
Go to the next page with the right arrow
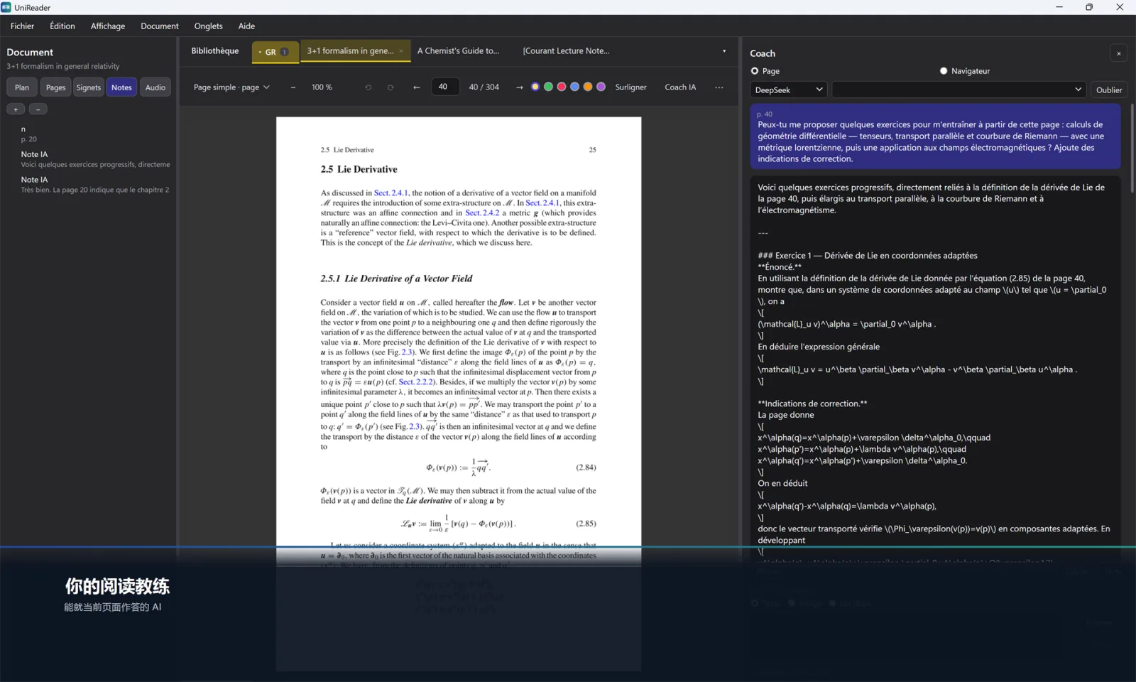click(x=520, y=87)
